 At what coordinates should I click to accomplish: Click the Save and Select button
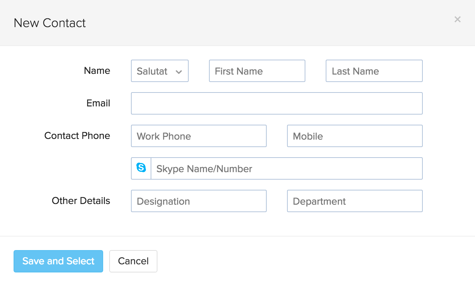tap(58, 261)
